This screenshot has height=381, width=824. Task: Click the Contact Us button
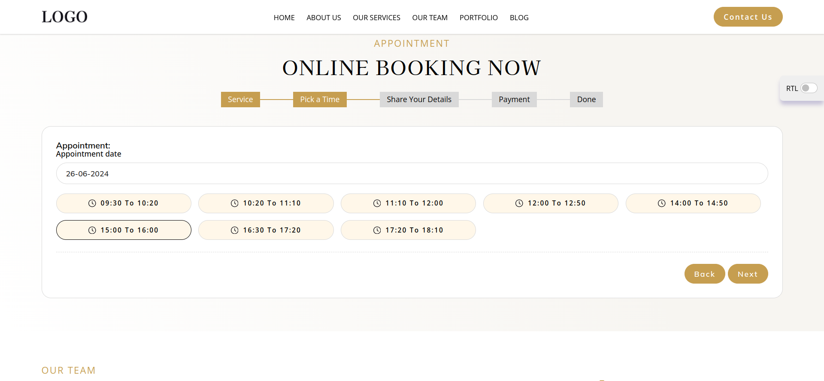[x=748, y=17]
